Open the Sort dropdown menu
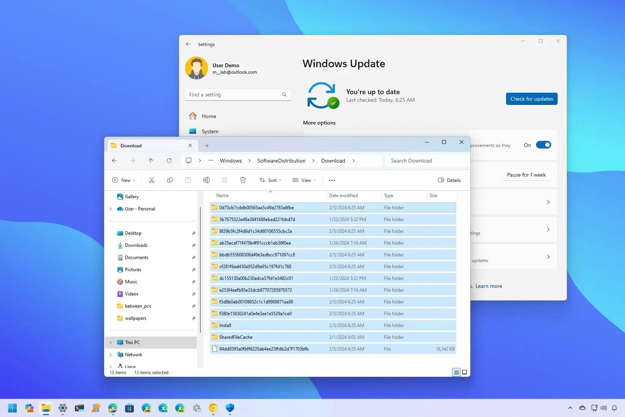This screenshot has width=625, height=417. (x=270, y=180)
